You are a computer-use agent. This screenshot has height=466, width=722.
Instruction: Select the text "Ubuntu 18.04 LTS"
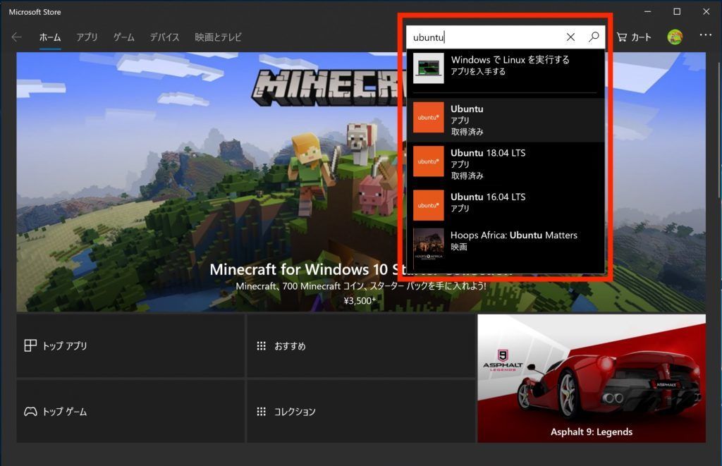[488, 153]
